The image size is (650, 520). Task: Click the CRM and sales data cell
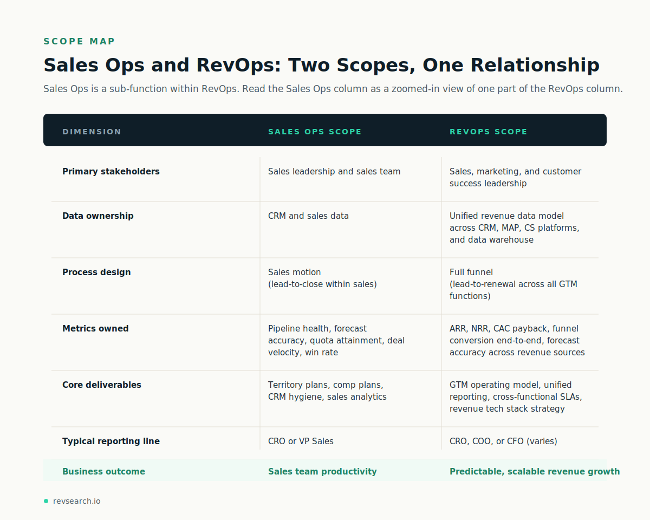coord(308,216)
